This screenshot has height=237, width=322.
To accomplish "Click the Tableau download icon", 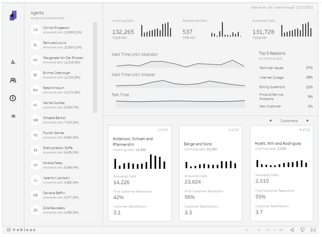I will point(303,230).
